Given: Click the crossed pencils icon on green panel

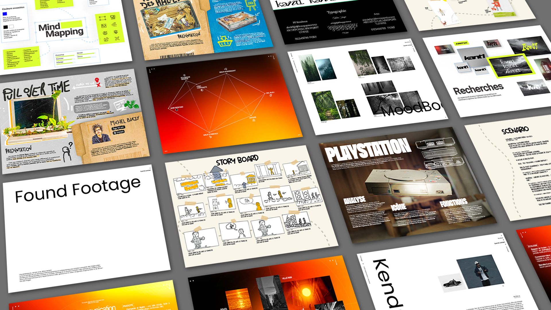Looking at the screenshot, I should (x=117, y=38).
